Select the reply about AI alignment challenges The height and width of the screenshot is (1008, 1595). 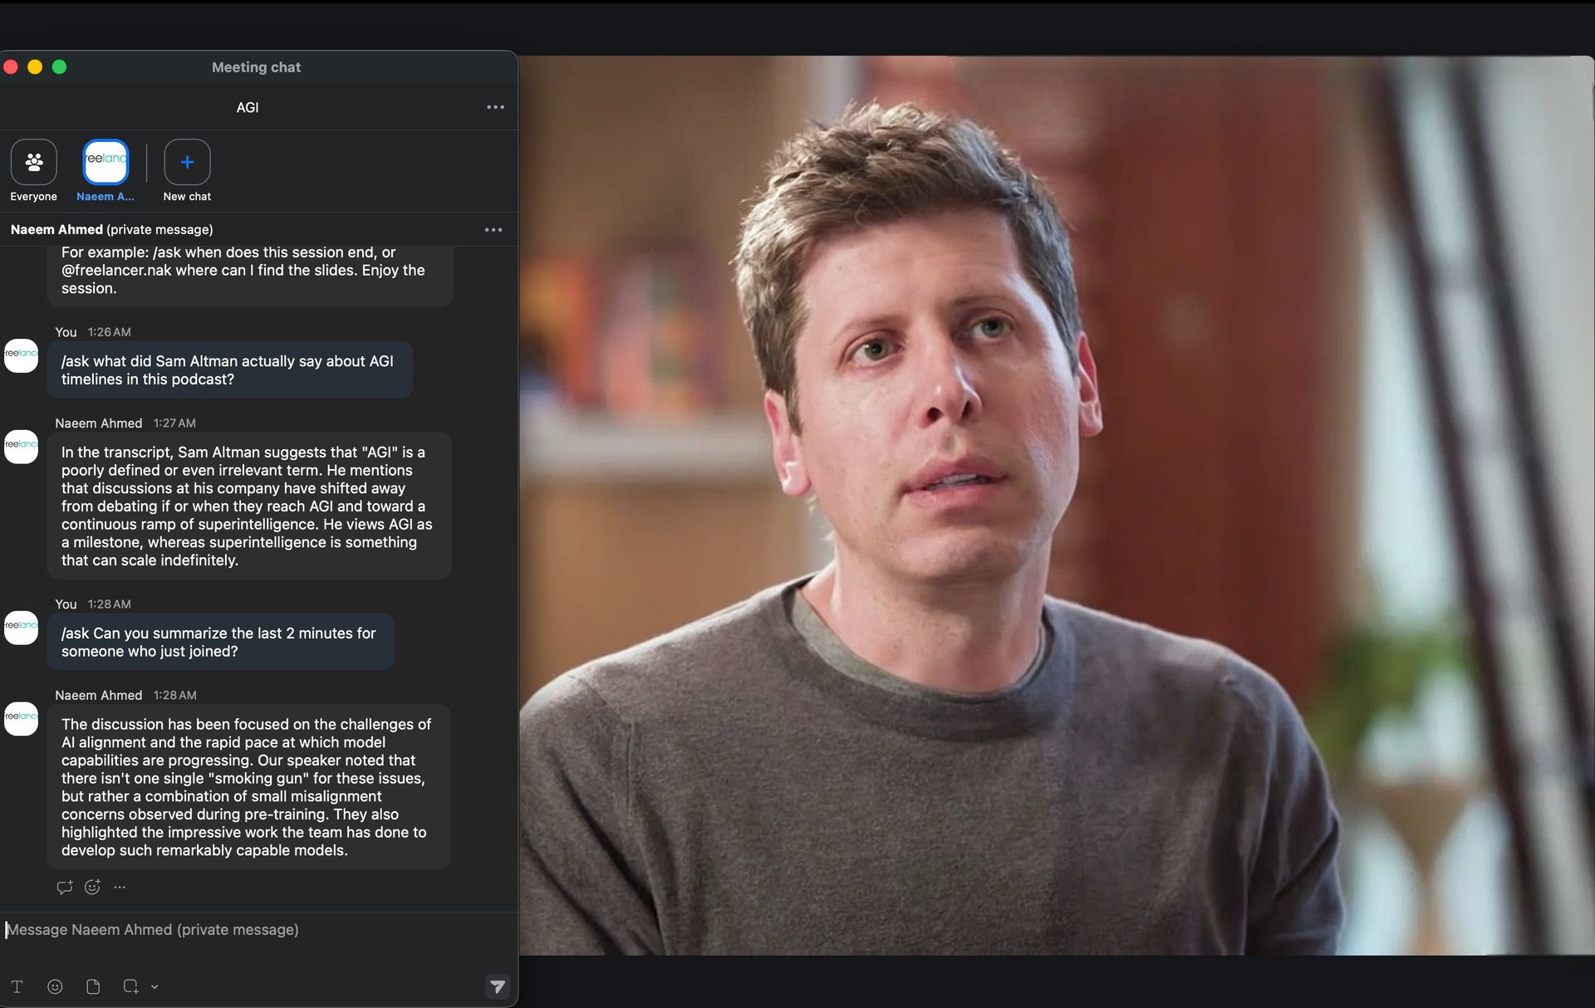tap(249, 787)
